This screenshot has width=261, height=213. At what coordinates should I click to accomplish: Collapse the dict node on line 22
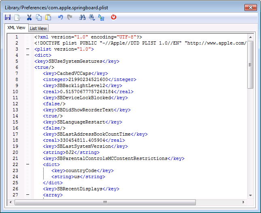(28, 164)
